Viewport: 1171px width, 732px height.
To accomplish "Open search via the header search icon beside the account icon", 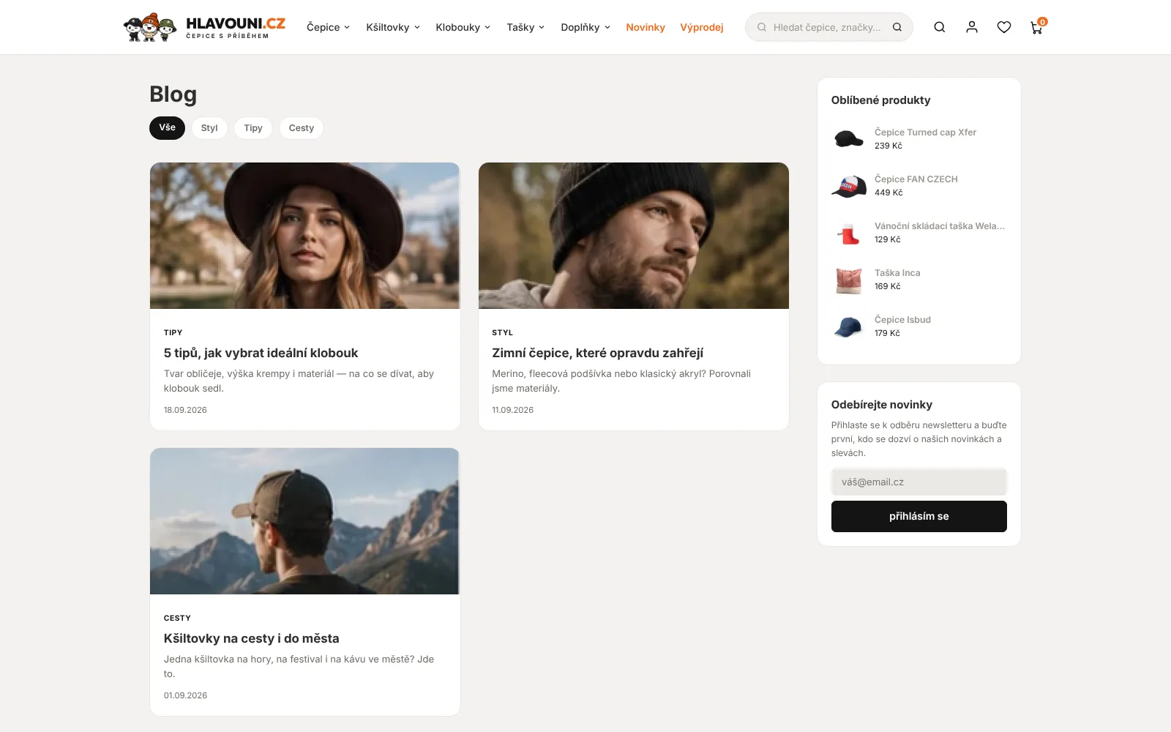I will [x=940, y=27].
